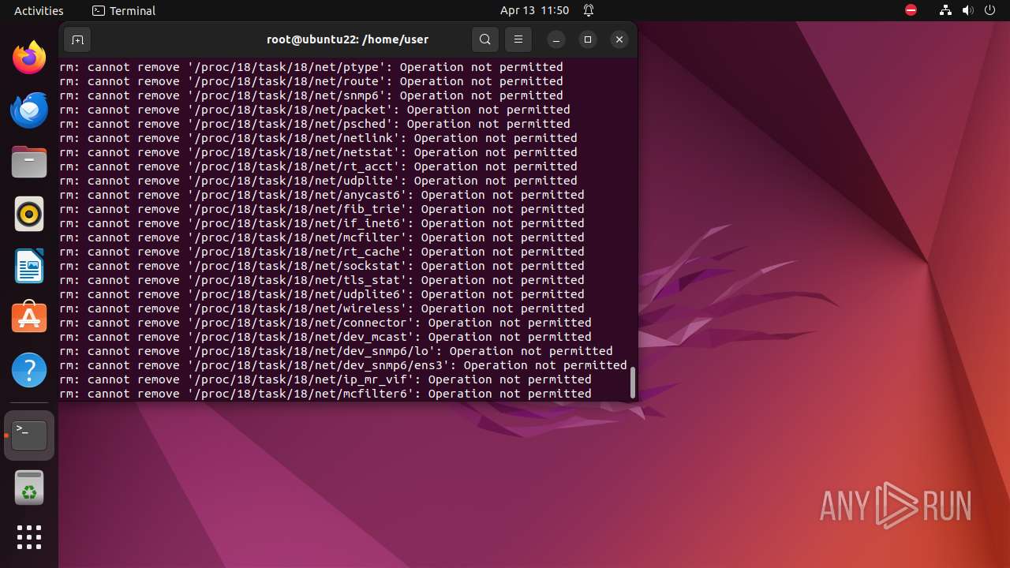Click the line containing '/net/ptype'
This screenshot has height=568, width=1010.
[311, 67]
